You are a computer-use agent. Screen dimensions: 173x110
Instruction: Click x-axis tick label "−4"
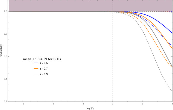coord(53,104)
